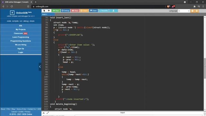206x116 pixels.
Task: Fold the else block at line 86
Action: coord(49,42)
